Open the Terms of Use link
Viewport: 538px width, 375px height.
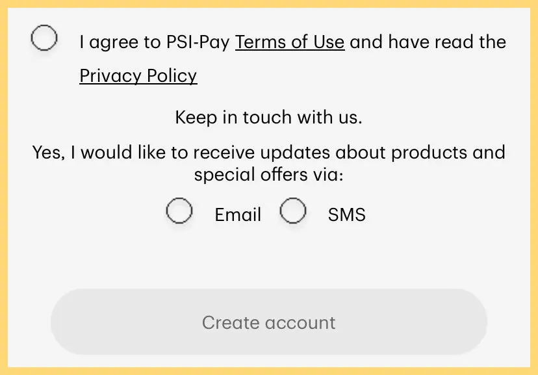[289, 42]
